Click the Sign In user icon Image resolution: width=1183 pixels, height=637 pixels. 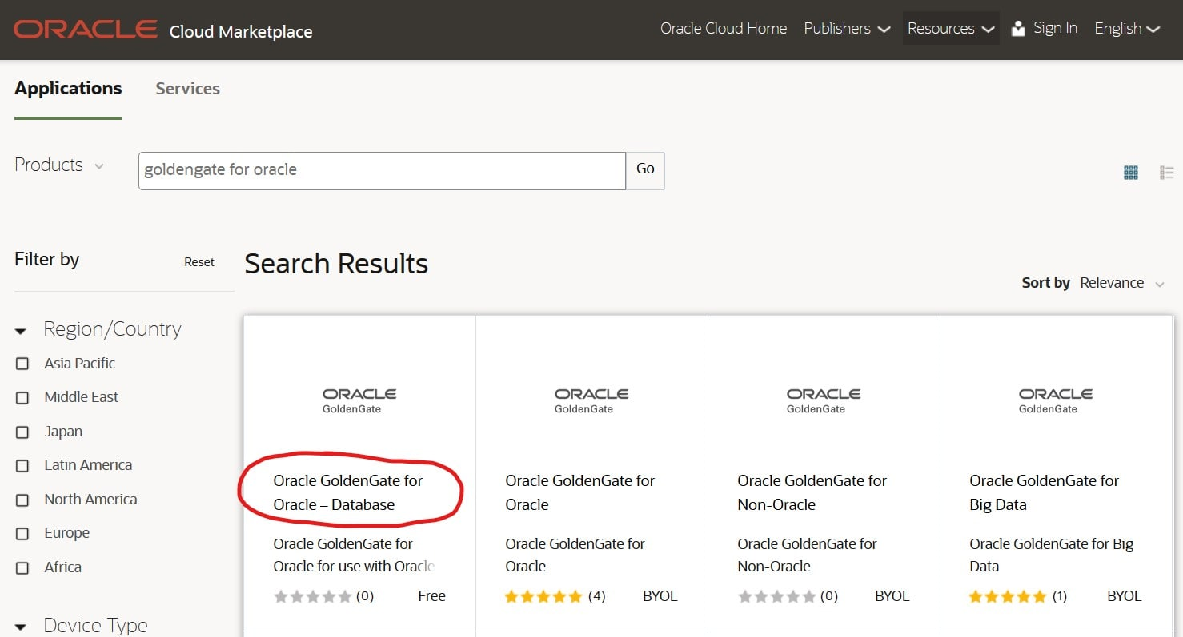click(x=1018, y=29)
